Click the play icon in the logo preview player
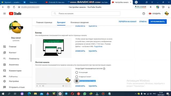Screen dimensions: 171x96 [x=37, y=86]
